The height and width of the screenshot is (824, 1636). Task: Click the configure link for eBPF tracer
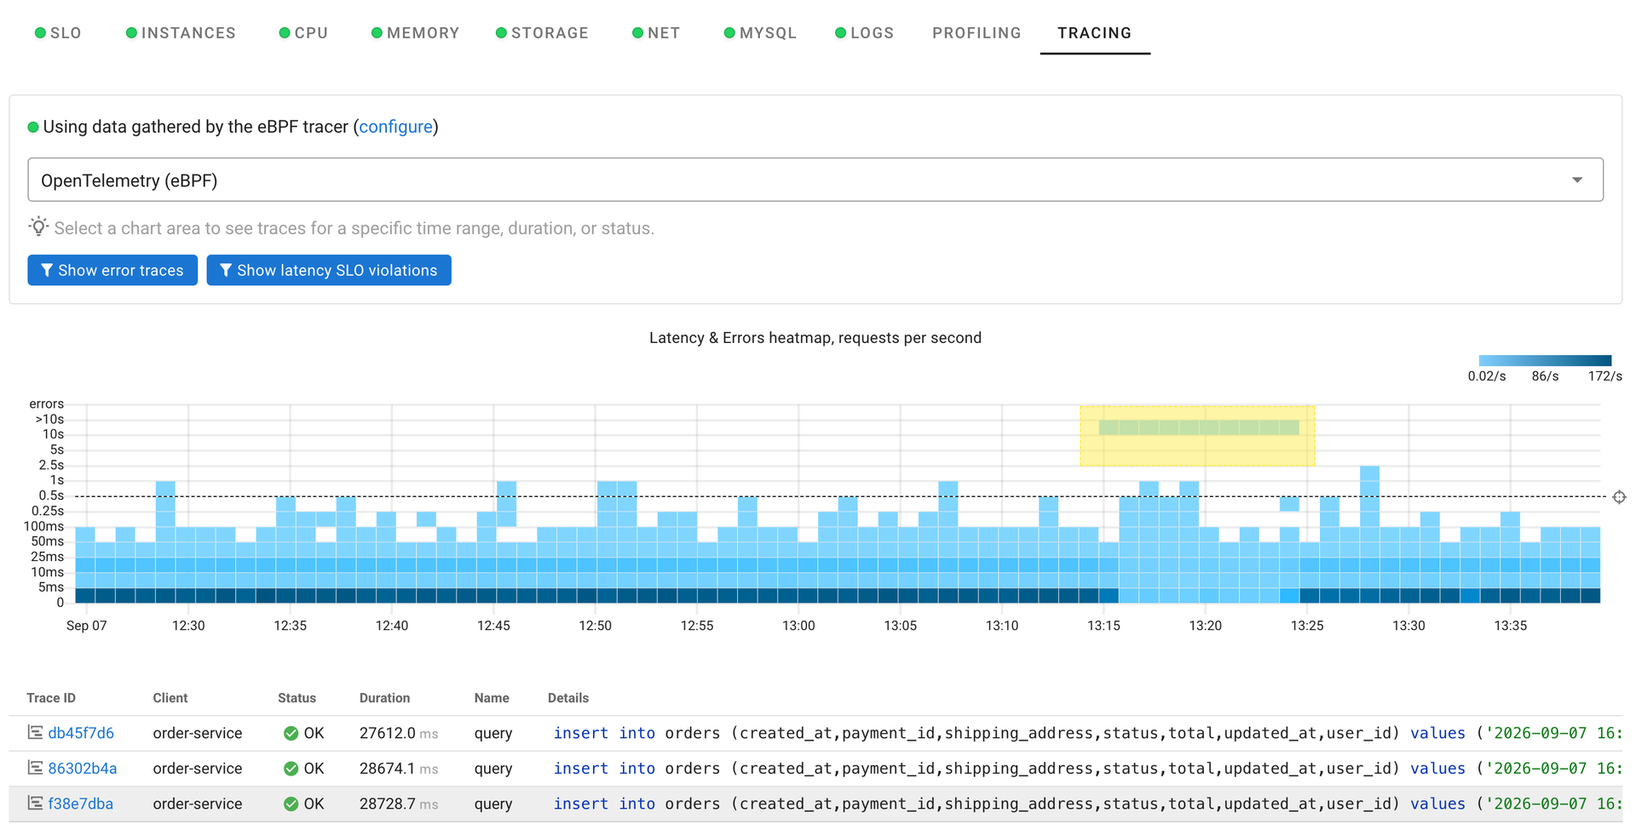[395, 127]
